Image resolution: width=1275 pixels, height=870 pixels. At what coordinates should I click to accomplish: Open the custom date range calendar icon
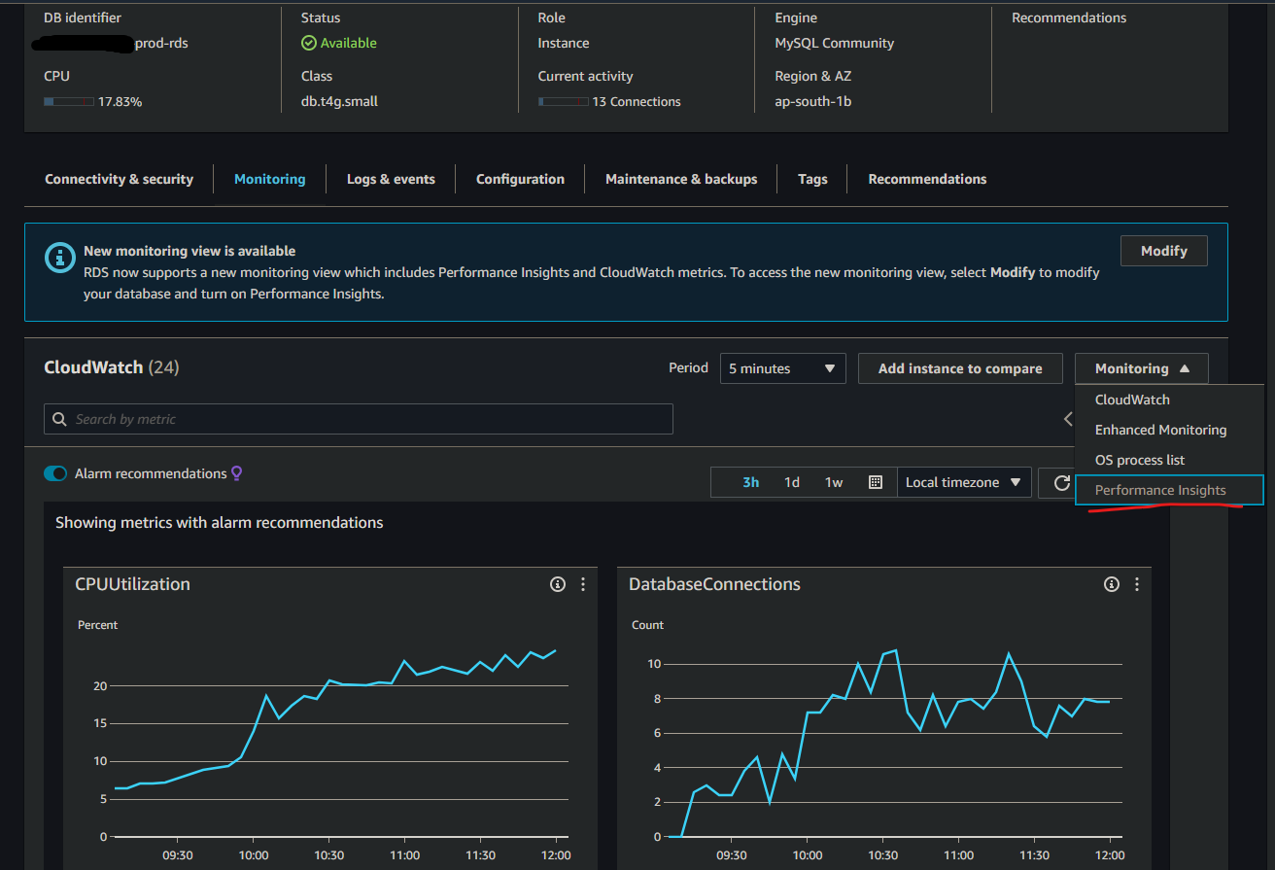tap(875, 482)
